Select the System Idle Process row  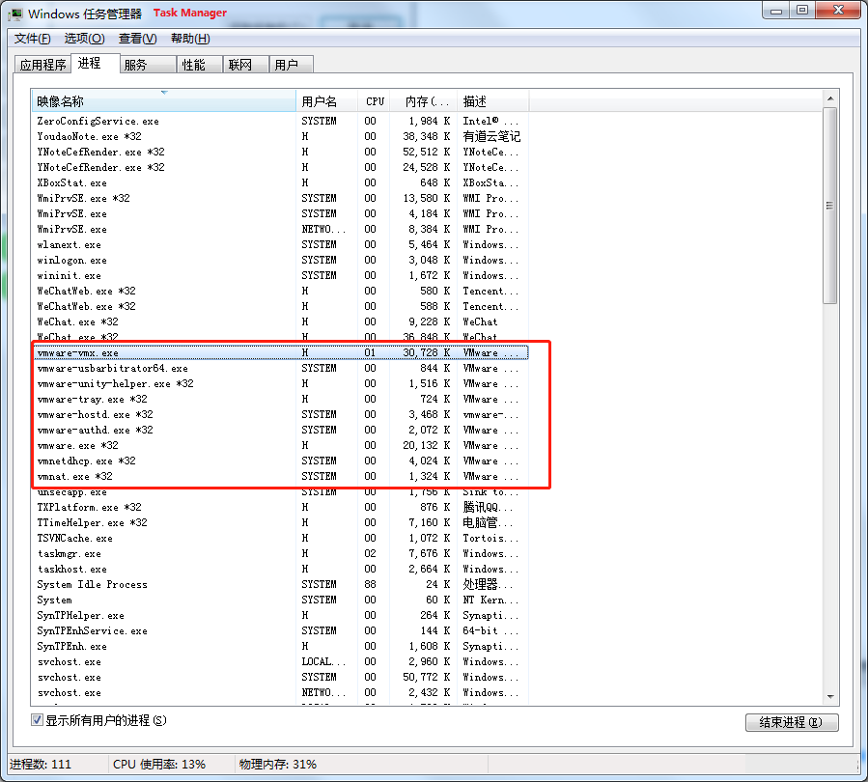click(280, 584)
